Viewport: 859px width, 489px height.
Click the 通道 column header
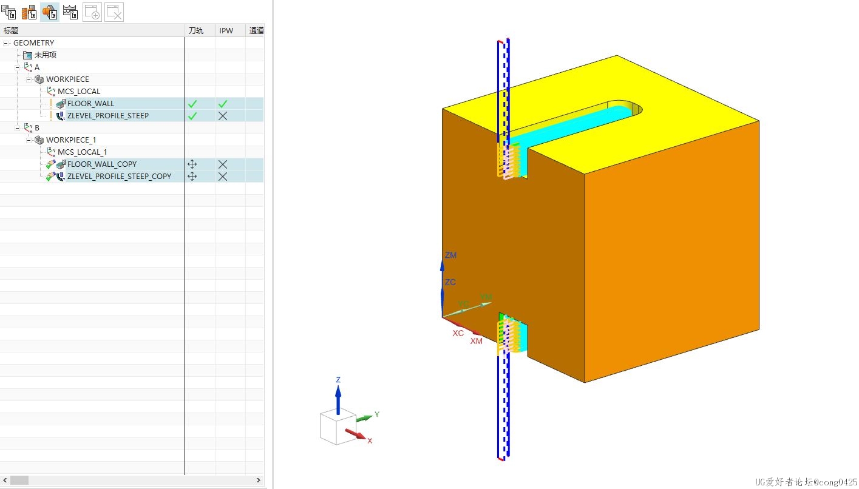pos(255,30)
